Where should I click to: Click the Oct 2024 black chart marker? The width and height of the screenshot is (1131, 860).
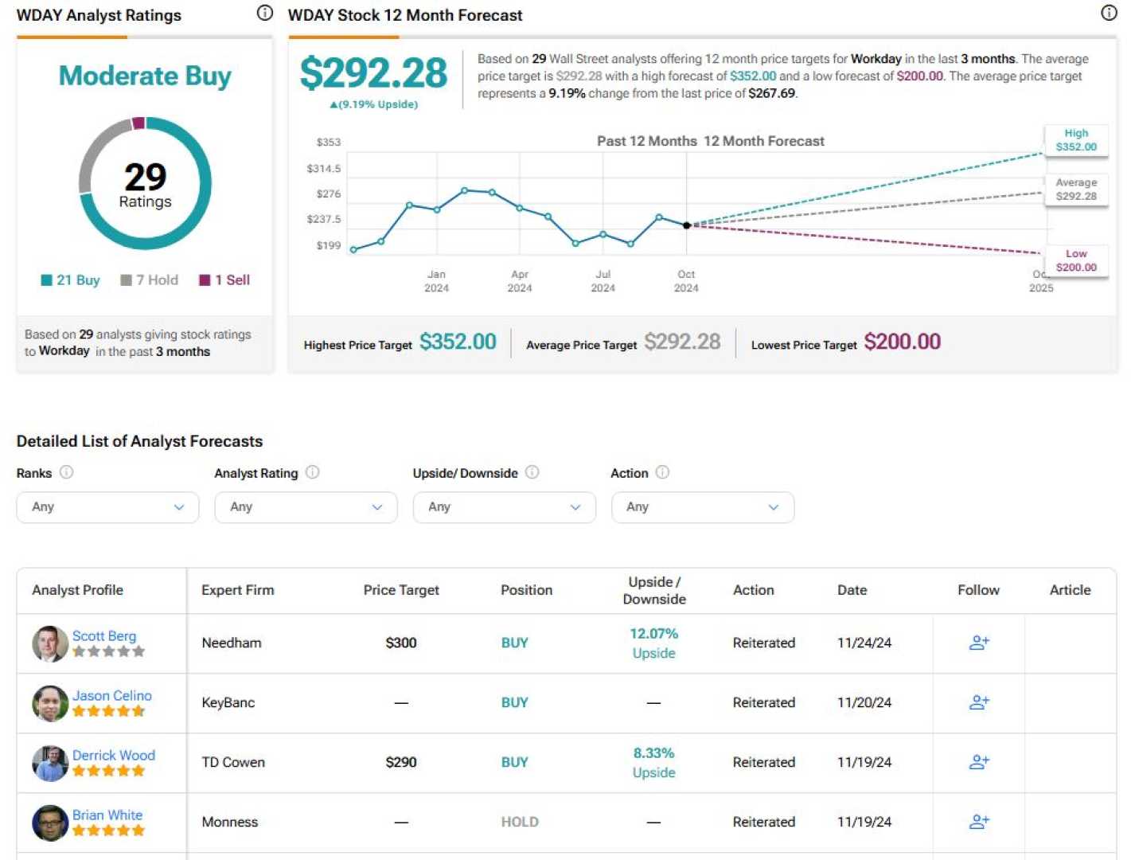[687, 225]
